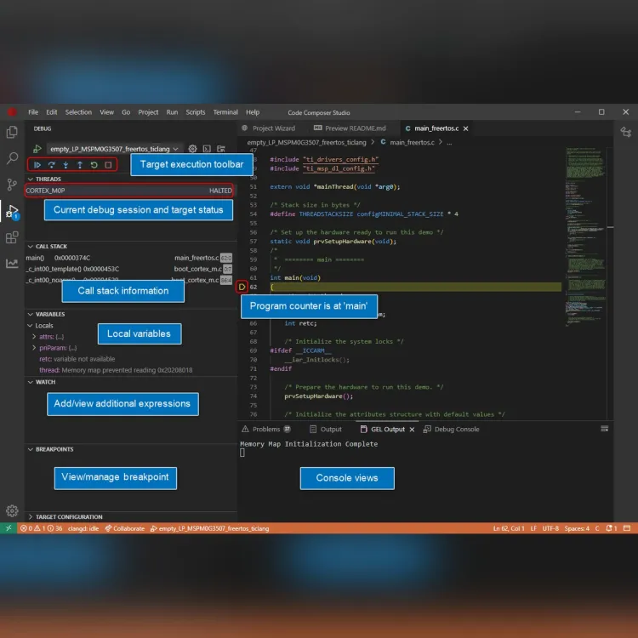
Task: Click the compare changes icon at top right
Action: point(626,132)
